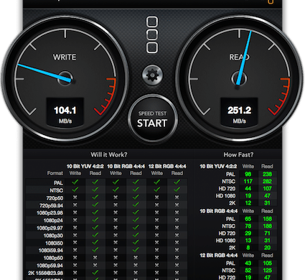Click 1080p50 10 Bit YUV write cross mark
This screenshot has height=280, width=305.
tap(75, 258)
